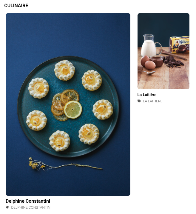Open the La Laitière project title

[x=147, y=95]
